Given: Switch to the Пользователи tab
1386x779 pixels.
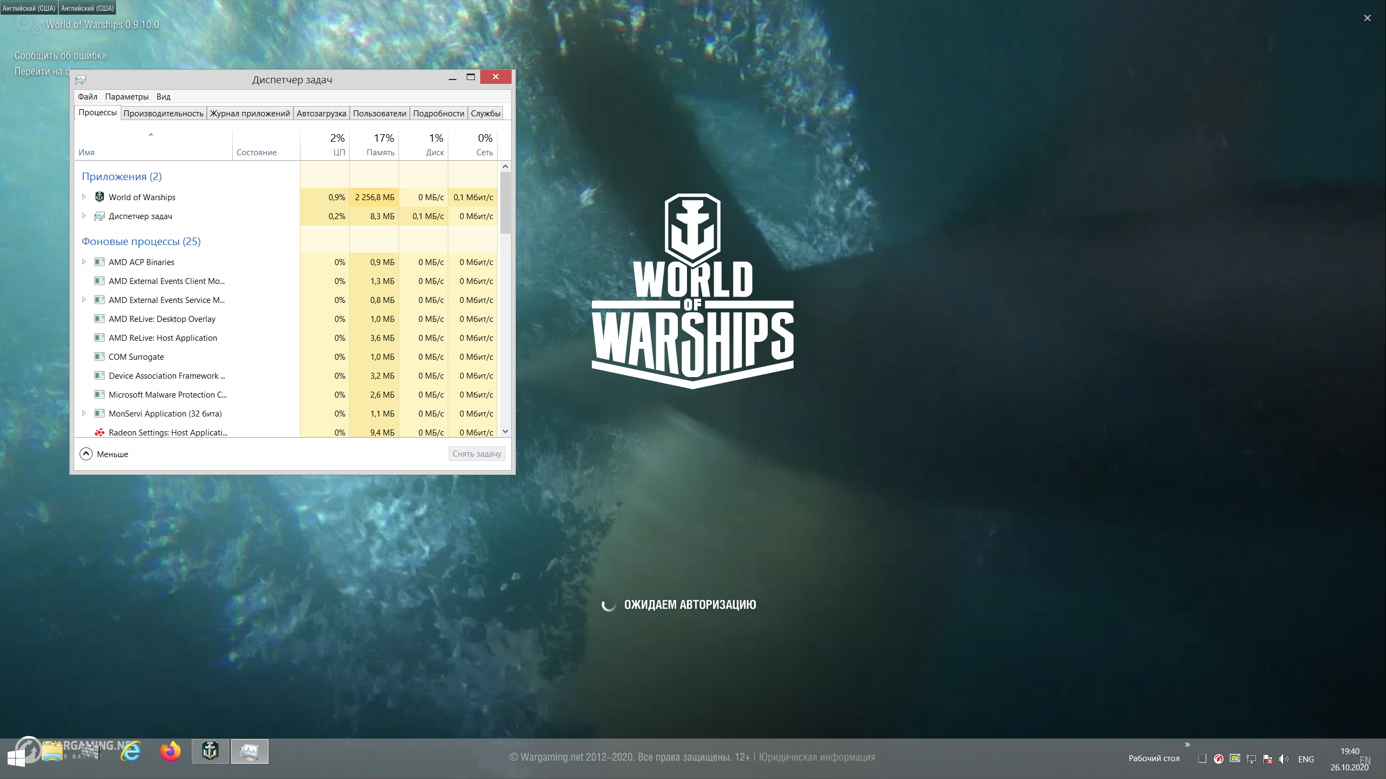Looking at the screenshot, I should pyautogui.click(x=380, y=113).
